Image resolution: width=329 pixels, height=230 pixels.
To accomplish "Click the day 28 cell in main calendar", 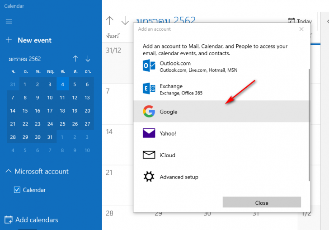I will [x=117, y=218].
